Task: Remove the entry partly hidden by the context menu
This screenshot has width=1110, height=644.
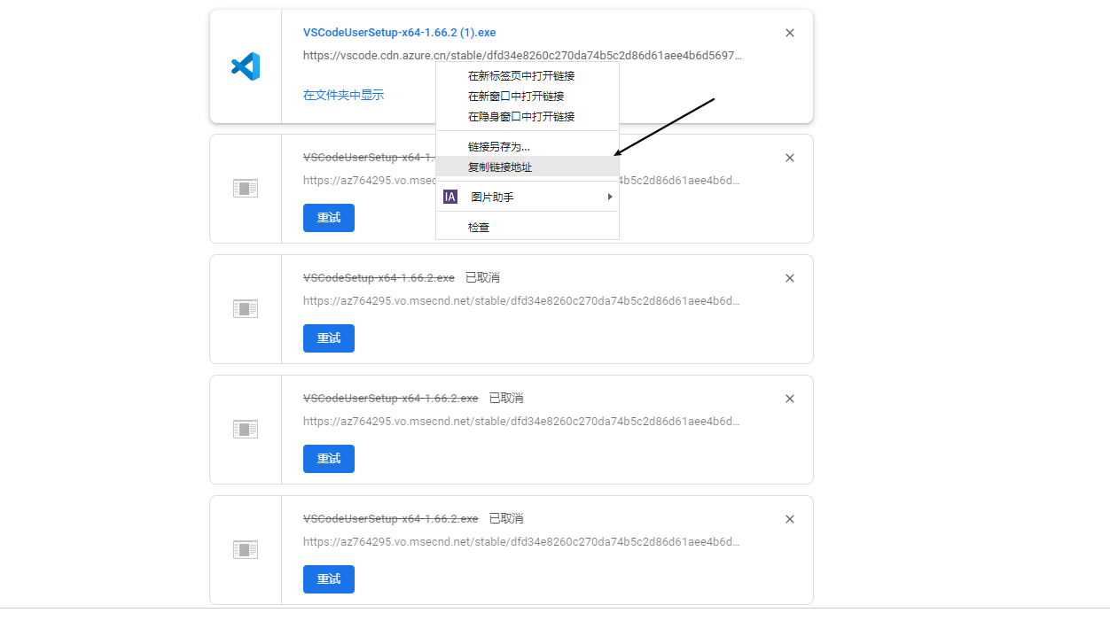Action: point(790,158)
